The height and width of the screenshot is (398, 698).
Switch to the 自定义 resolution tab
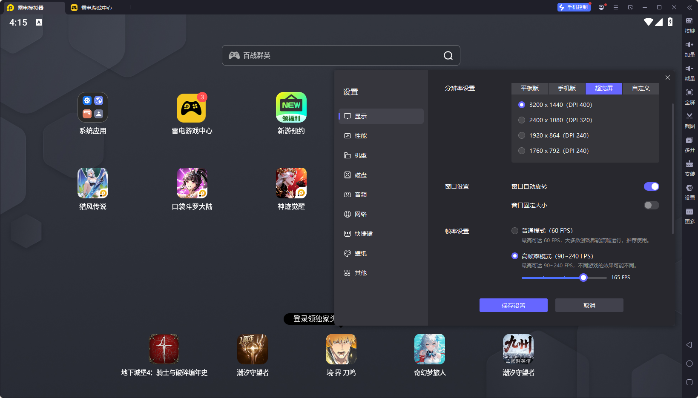[641, 88]
